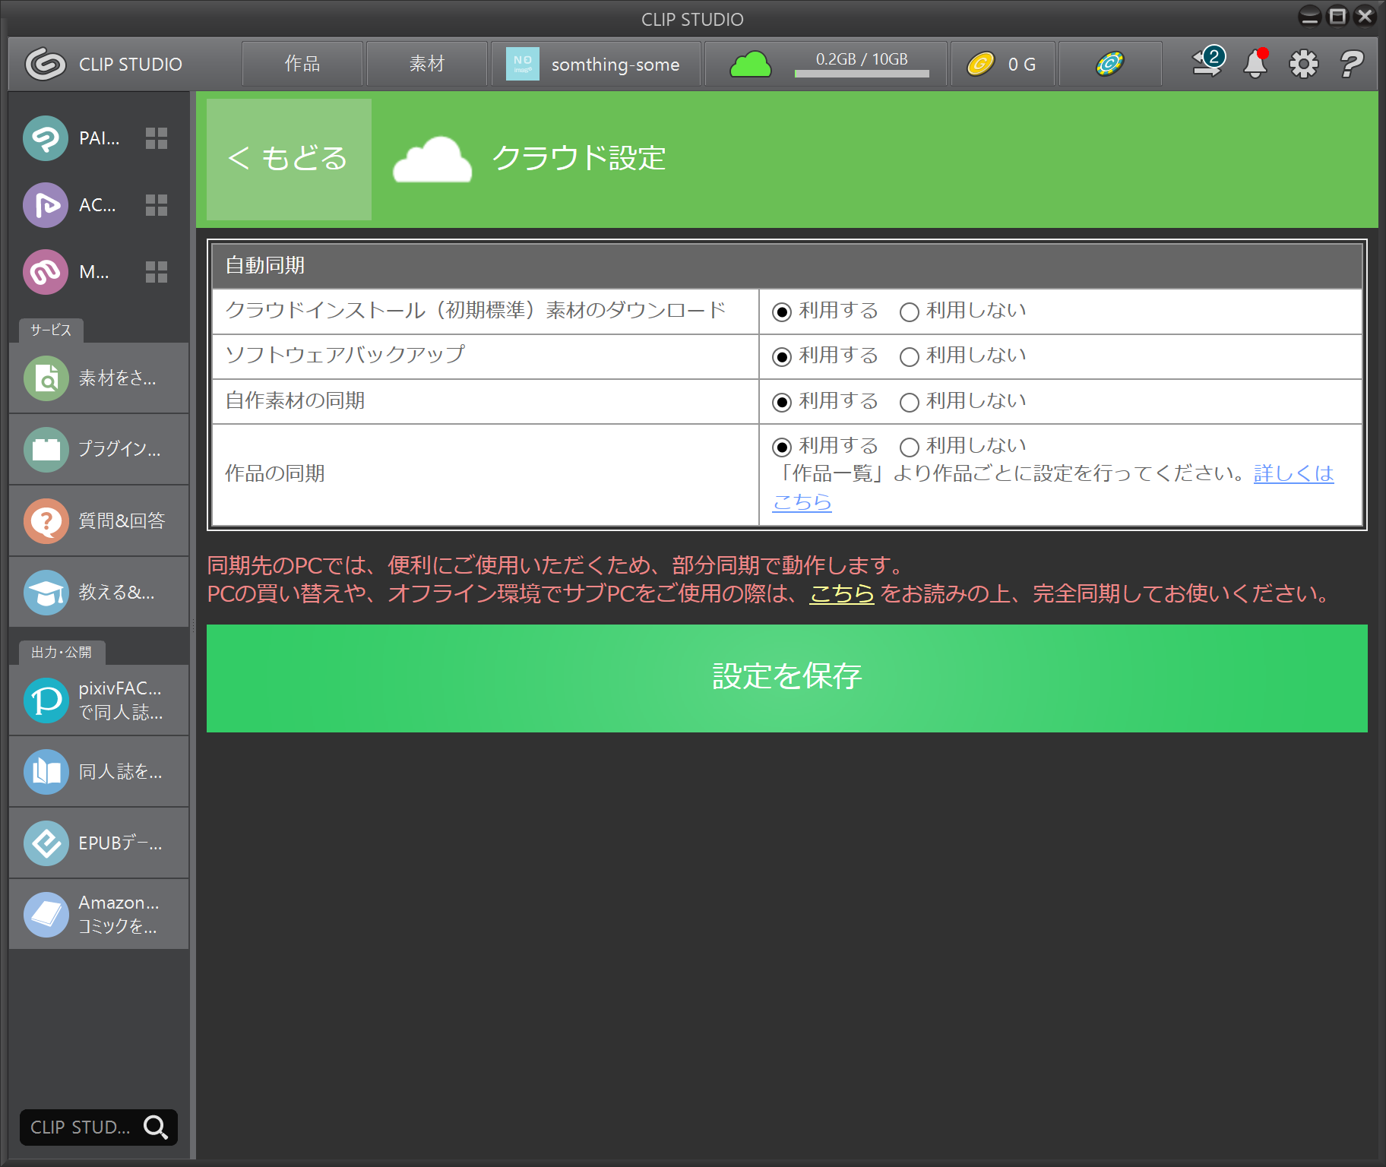Screen dimensions: 1386x1167
Task: Open the data transfer icon with badge 2
Action: pos(1207,63)
